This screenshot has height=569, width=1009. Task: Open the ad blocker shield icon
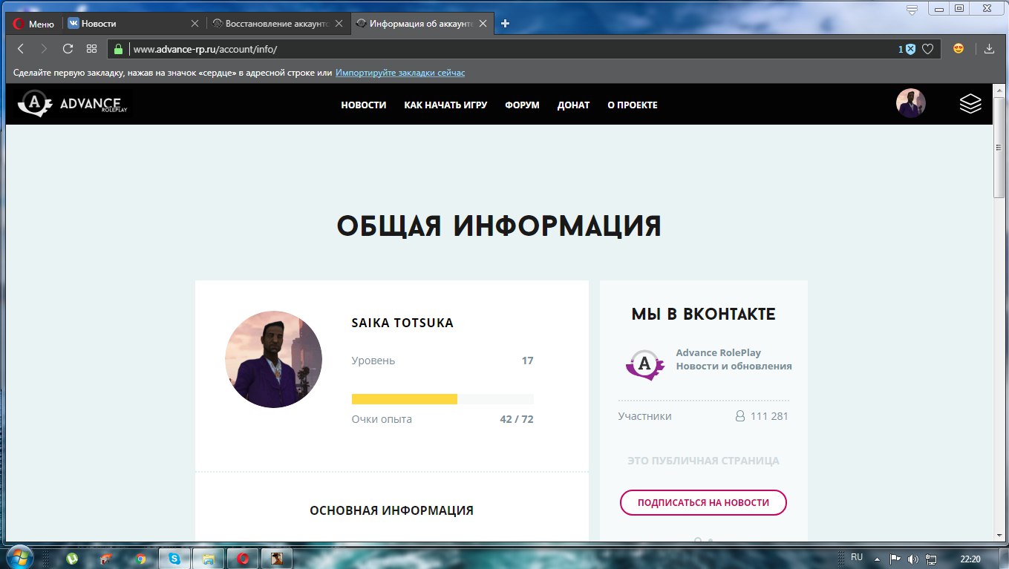910,49
